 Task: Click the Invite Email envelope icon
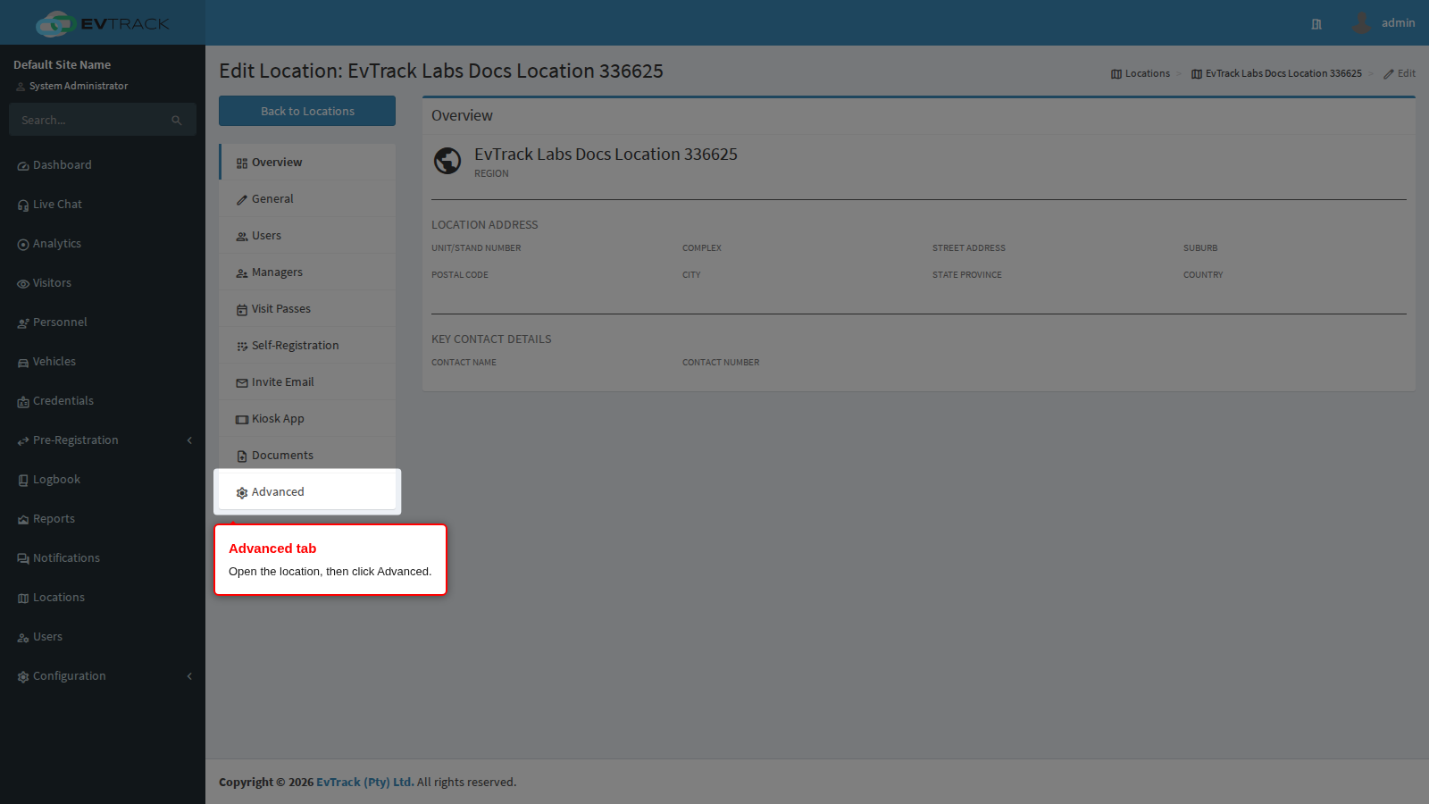242,383
